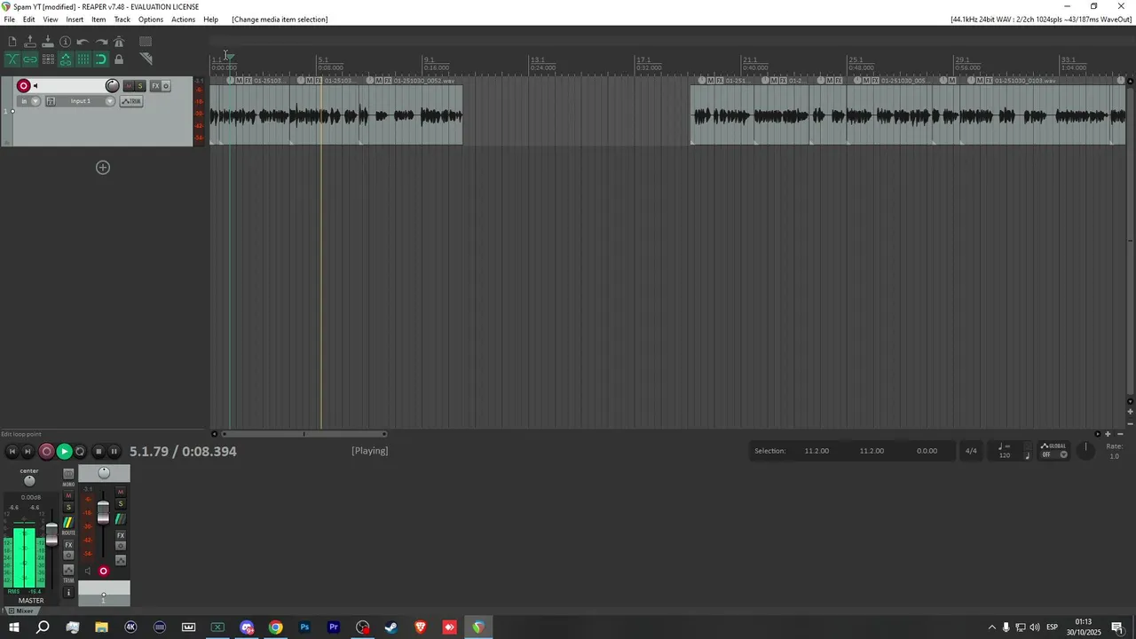Toggle ripple editing icon

tap(48, 59)
